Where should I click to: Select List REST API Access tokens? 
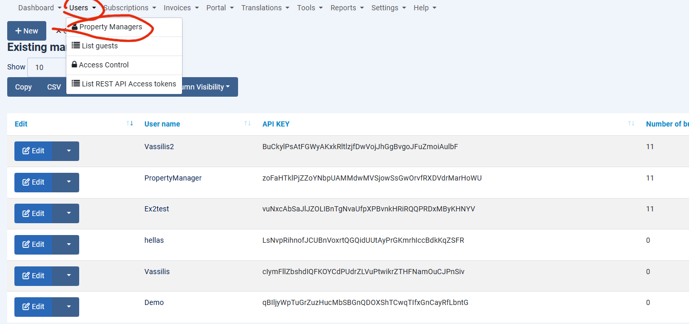(124, 84)
